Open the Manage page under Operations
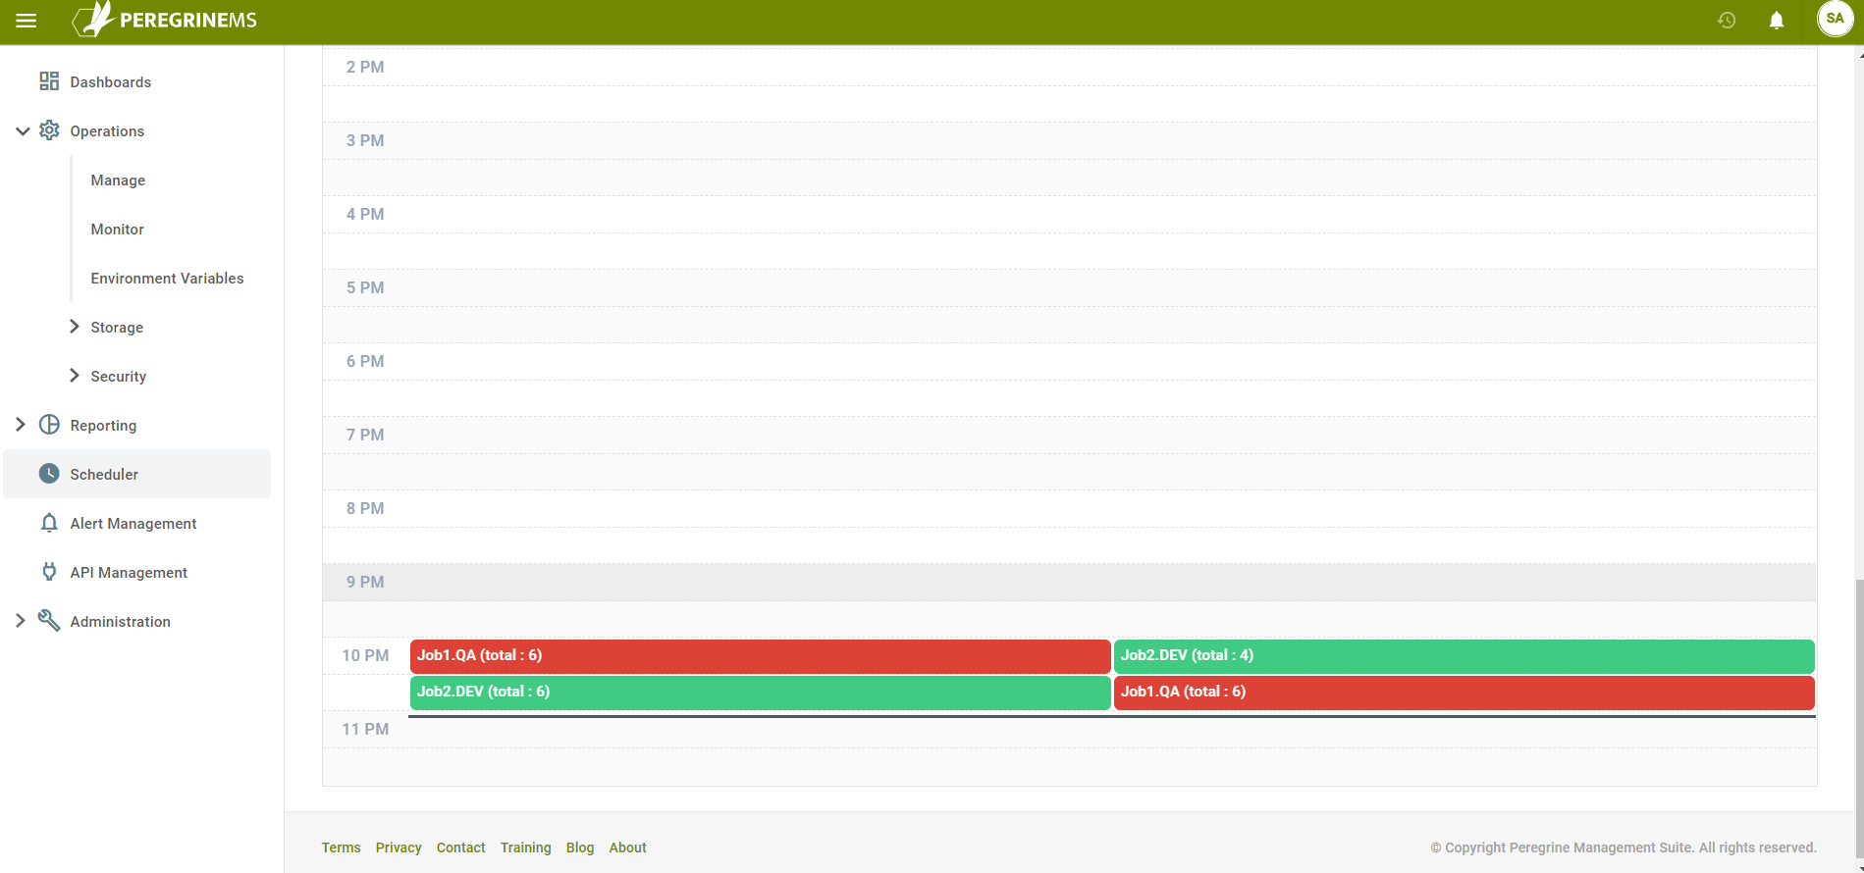1864x873 pixels. coord(118,180)
